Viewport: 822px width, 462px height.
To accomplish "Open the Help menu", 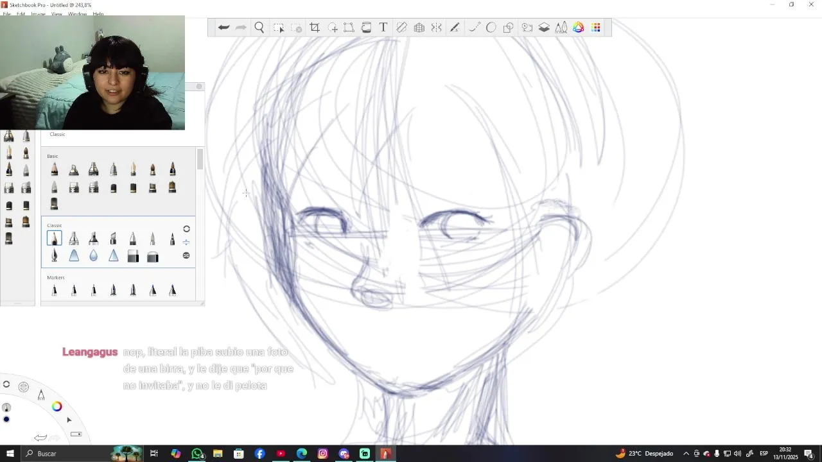I will (98, 13).
